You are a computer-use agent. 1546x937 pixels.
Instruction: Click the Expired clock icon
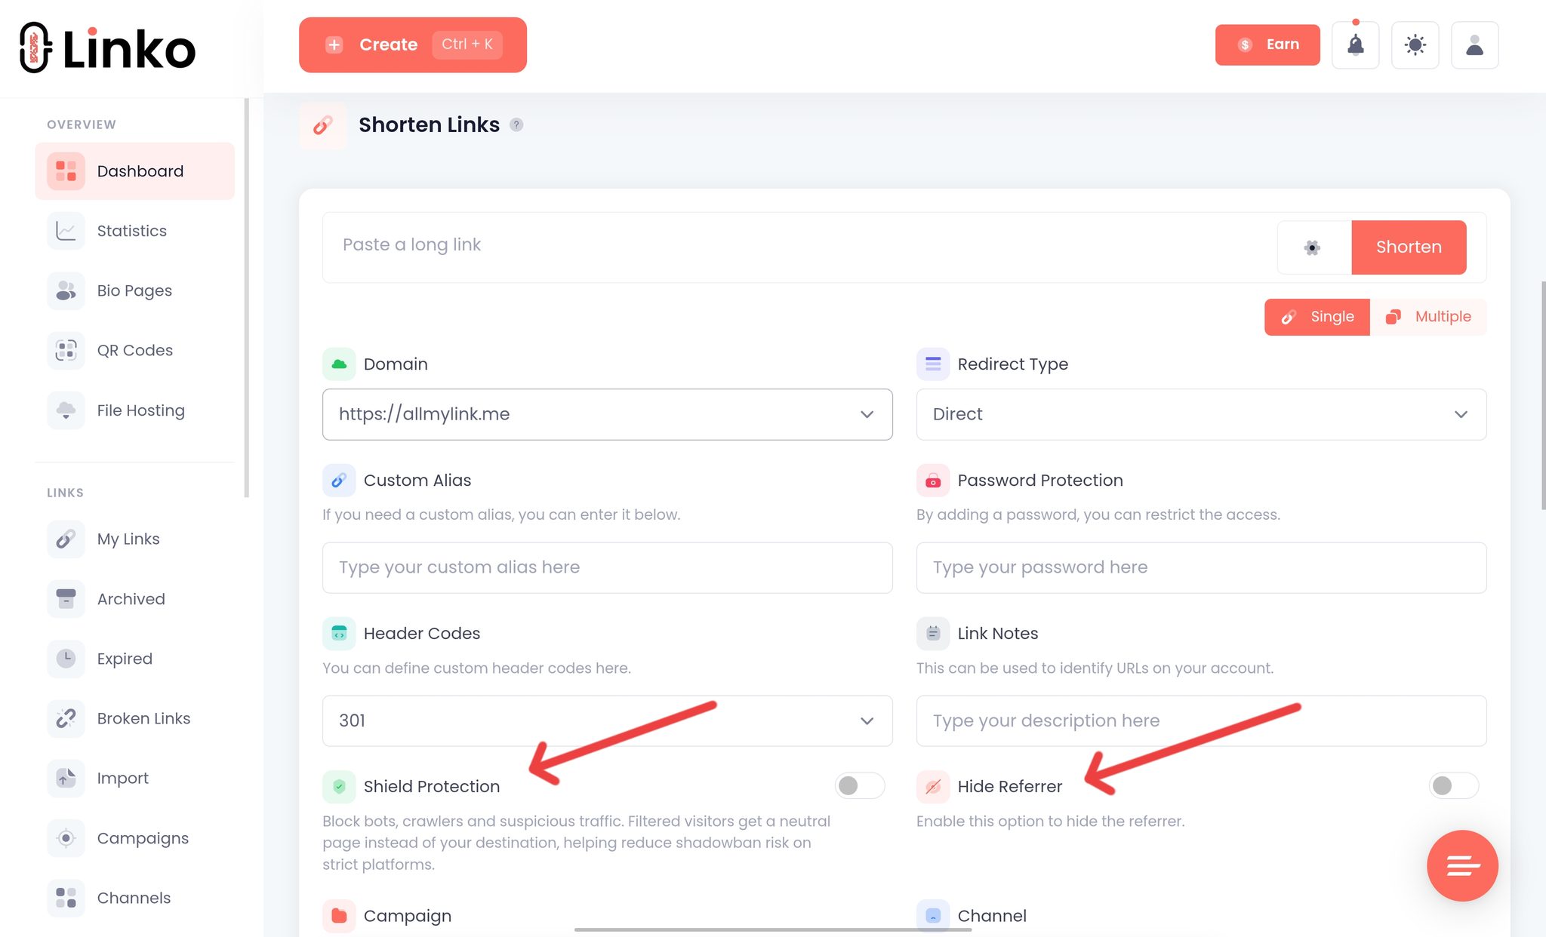coord(66,659)
